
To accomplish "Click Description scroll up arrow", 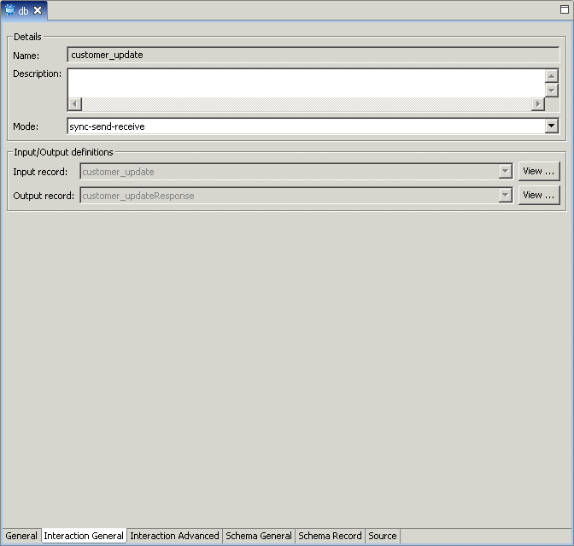I will coord(551,76).
